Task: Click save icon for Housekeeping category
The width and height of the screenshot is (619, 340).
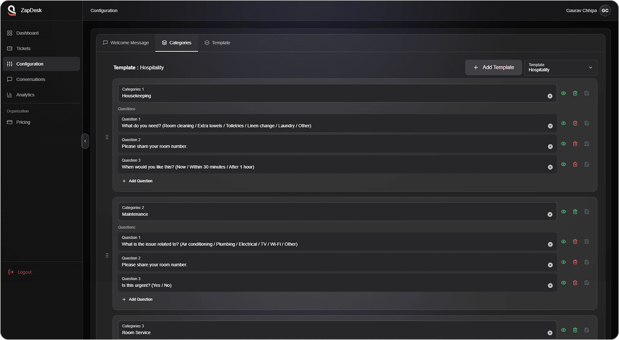Action: point(587,93)
